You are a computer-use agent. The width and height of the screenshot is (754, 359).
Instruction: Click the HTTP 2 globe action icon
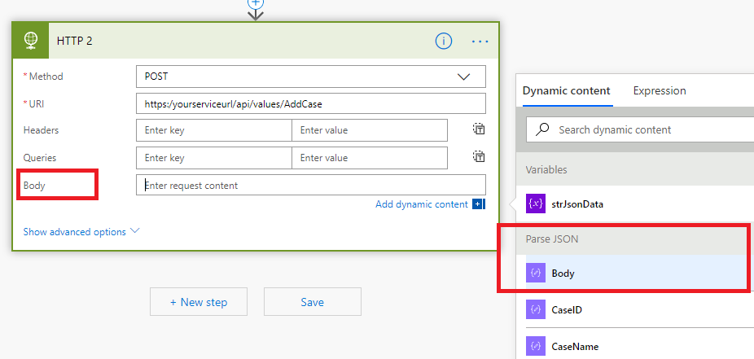tap(30, 41)
